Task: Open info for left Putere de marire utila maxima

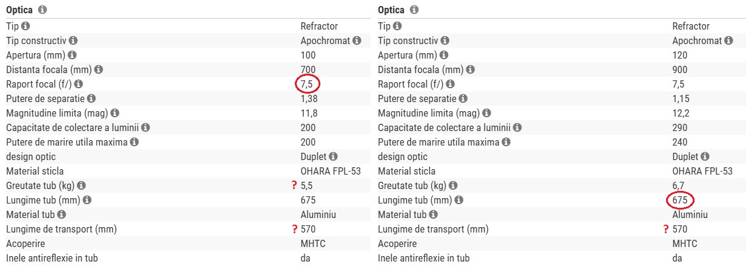Action: 134,142
